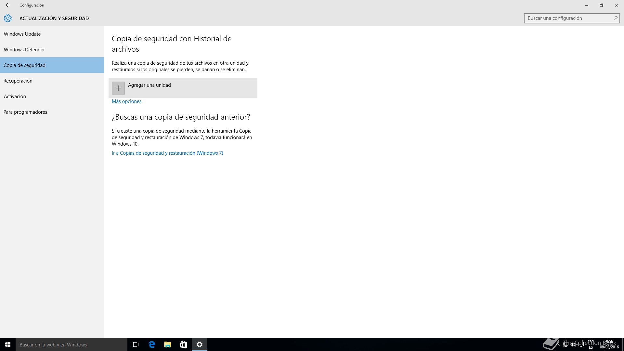The height and width of the screenshot is (351, 624).
Task: Click the Settings gear taskbar icon
Action: [x=200, y=344]
